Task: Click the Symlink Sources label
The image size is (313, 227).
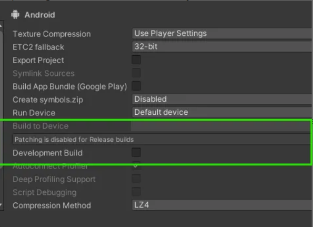Action: point(44,73)
